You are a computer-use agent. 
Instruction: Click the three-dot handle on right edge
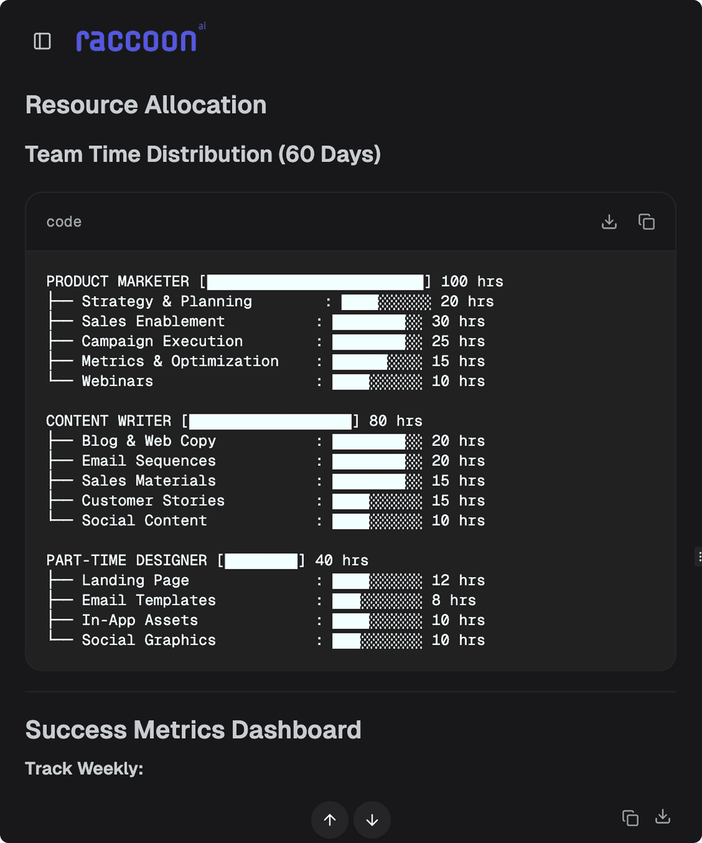tap(699, 557)
